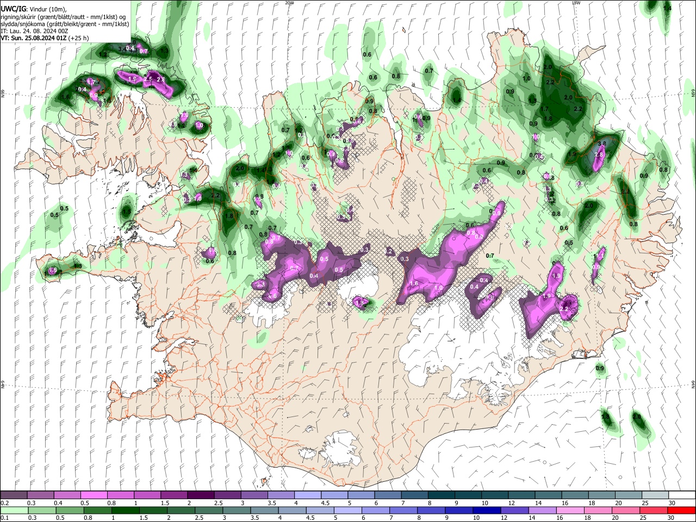Click the 15W longitude label
This screenshot has width=696, height=522.
coord(576,3)
